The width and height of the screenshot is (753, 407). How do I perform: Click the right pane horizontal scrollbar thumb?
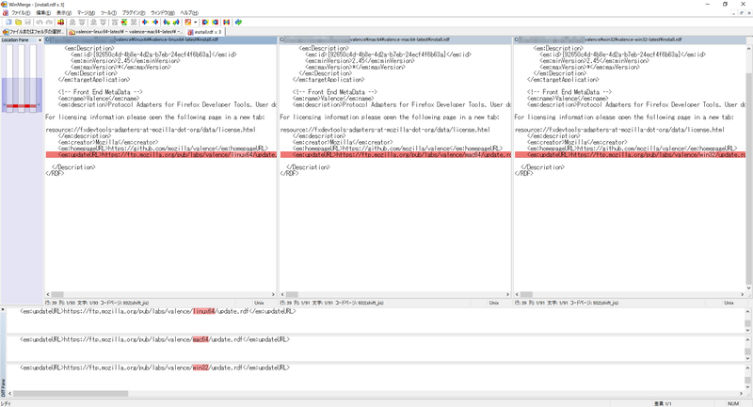coord(526,294)
